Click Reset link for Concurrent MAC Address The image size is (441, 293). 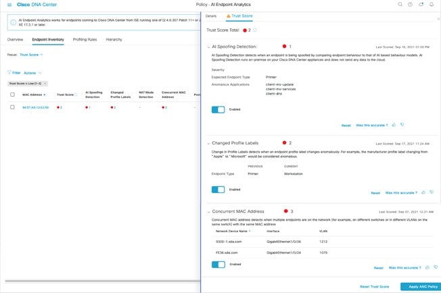[x=379, y=268]
